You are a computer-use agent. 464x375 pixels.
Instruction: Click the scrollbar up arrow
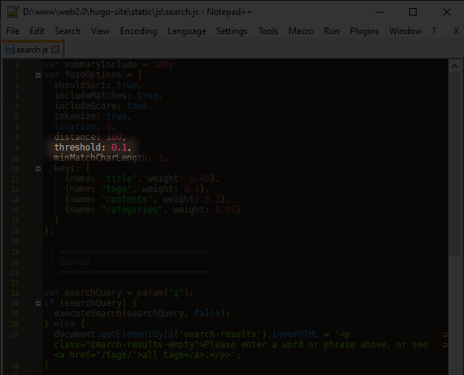[454, 65]
